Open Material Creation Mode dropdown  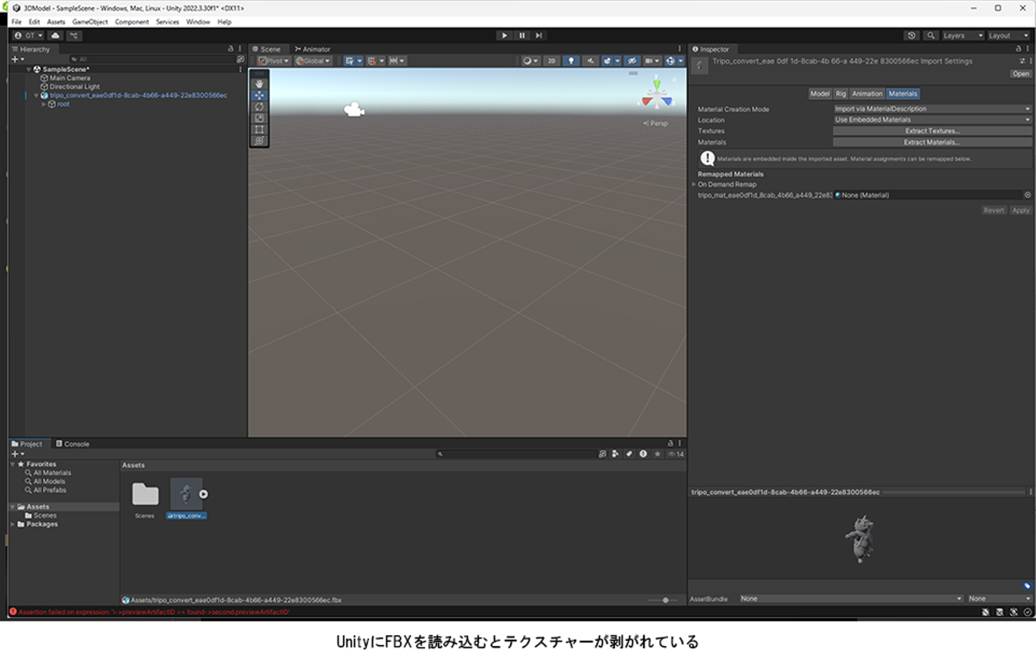[932, 109]
